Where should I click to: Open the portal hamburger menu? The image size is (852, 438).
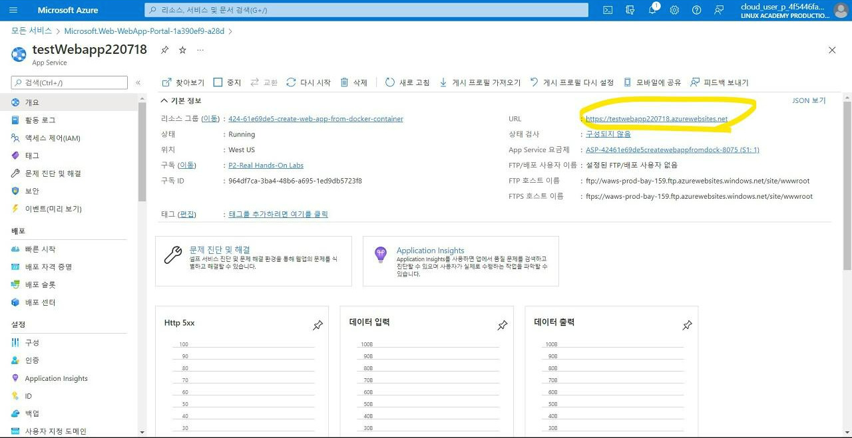(x=13, y=9)
